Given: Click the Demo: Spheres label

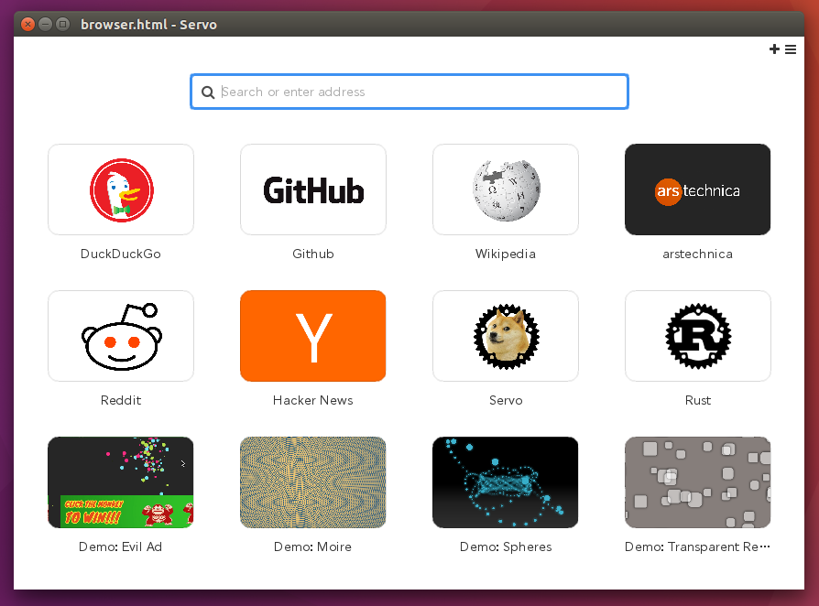Looking at the screenshot, I should pyautogui.click(x=505, y=546).
